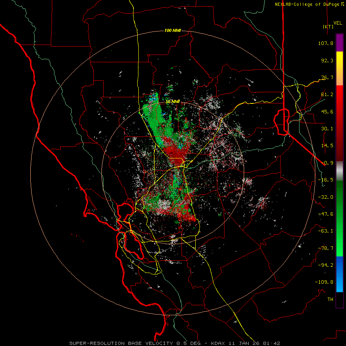Click the 100 NMI range ring label
346x346 pixels.
point(173,30)
